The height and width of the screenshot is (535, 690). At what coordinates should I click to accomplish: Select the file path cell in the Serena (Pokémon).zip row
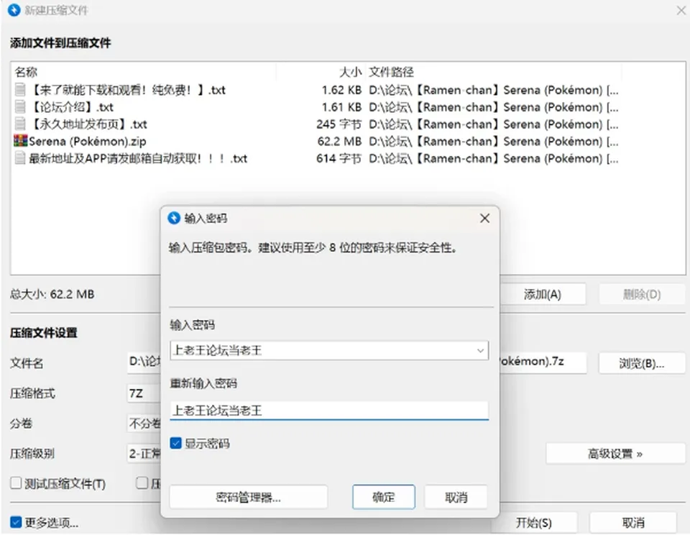(x=494, y=142)
